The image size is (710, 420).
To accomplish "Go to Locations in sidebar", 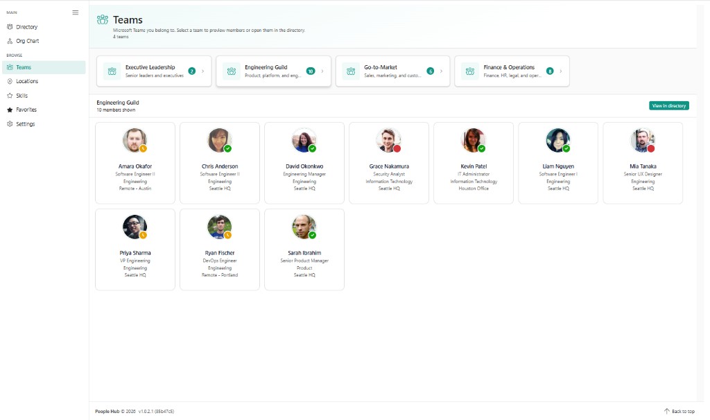I will tap(44, 81).
